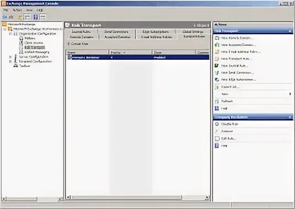Expand the Recipient Configuration tree node
The image size is (295, 209).
10,61
